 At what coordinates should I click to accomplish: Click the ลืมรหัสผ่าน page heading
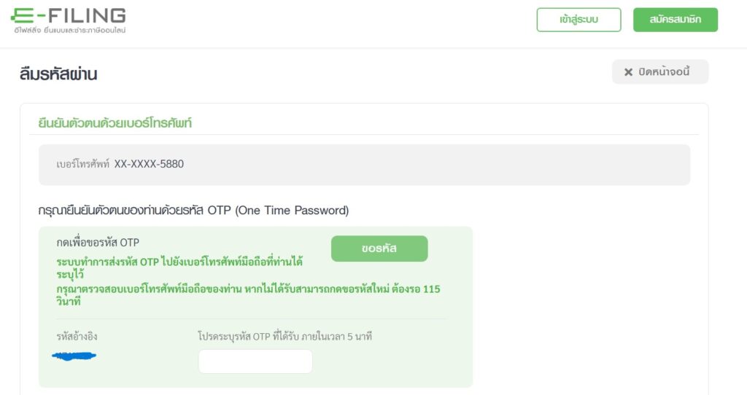click(58, 74)
